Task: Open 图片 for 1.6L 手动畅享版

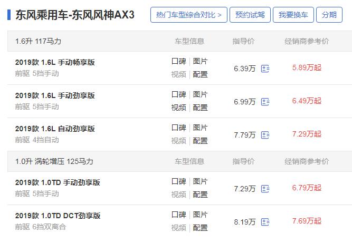Action: tap(200, 61)
